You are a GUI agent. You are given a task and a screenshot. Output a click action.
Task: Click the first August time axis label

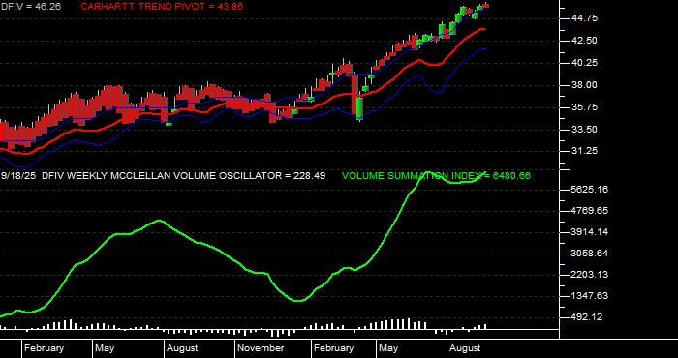182,348
